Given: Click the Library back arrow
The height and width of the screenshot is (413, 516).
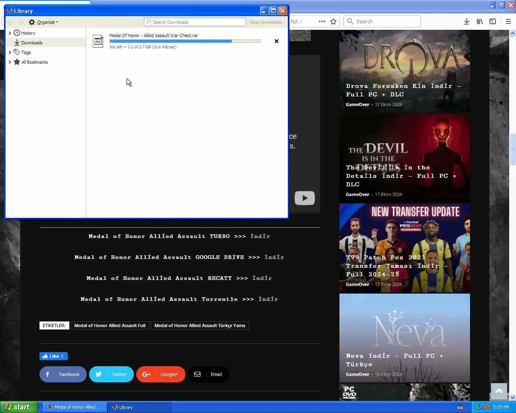Looking at the screenshot, I should click(12, 22).
